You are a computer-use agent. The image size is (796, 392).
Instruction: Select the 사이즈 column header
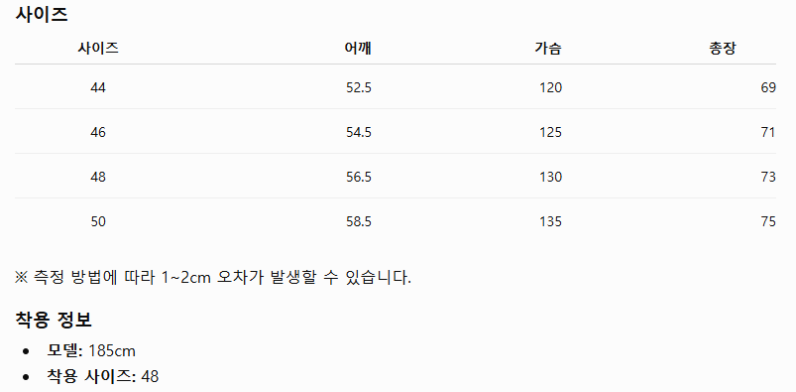[x=98, y=49]
